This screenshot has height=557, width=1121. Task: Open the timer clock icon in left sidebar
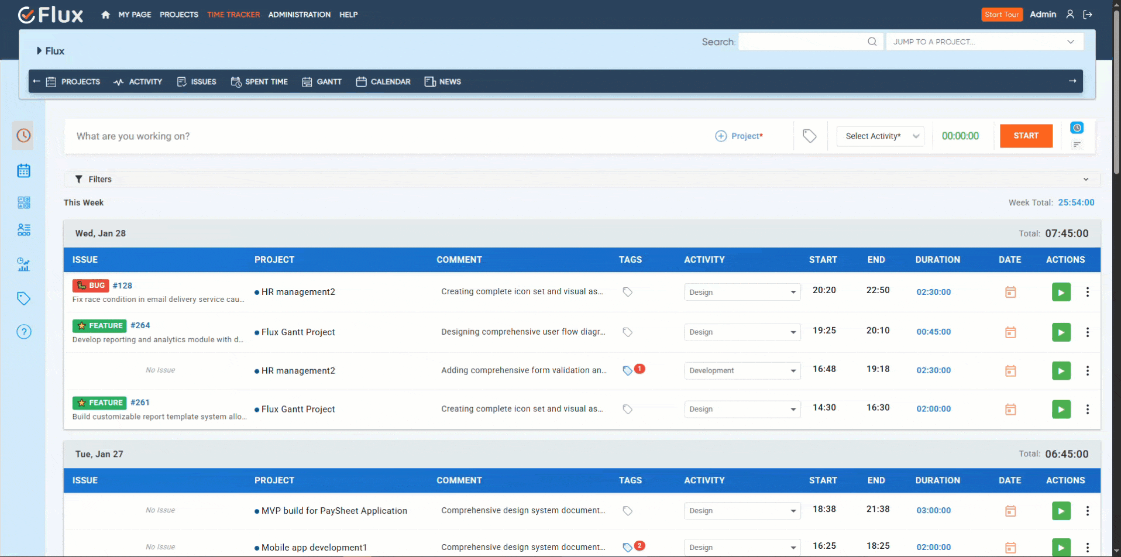coord(23,136)
